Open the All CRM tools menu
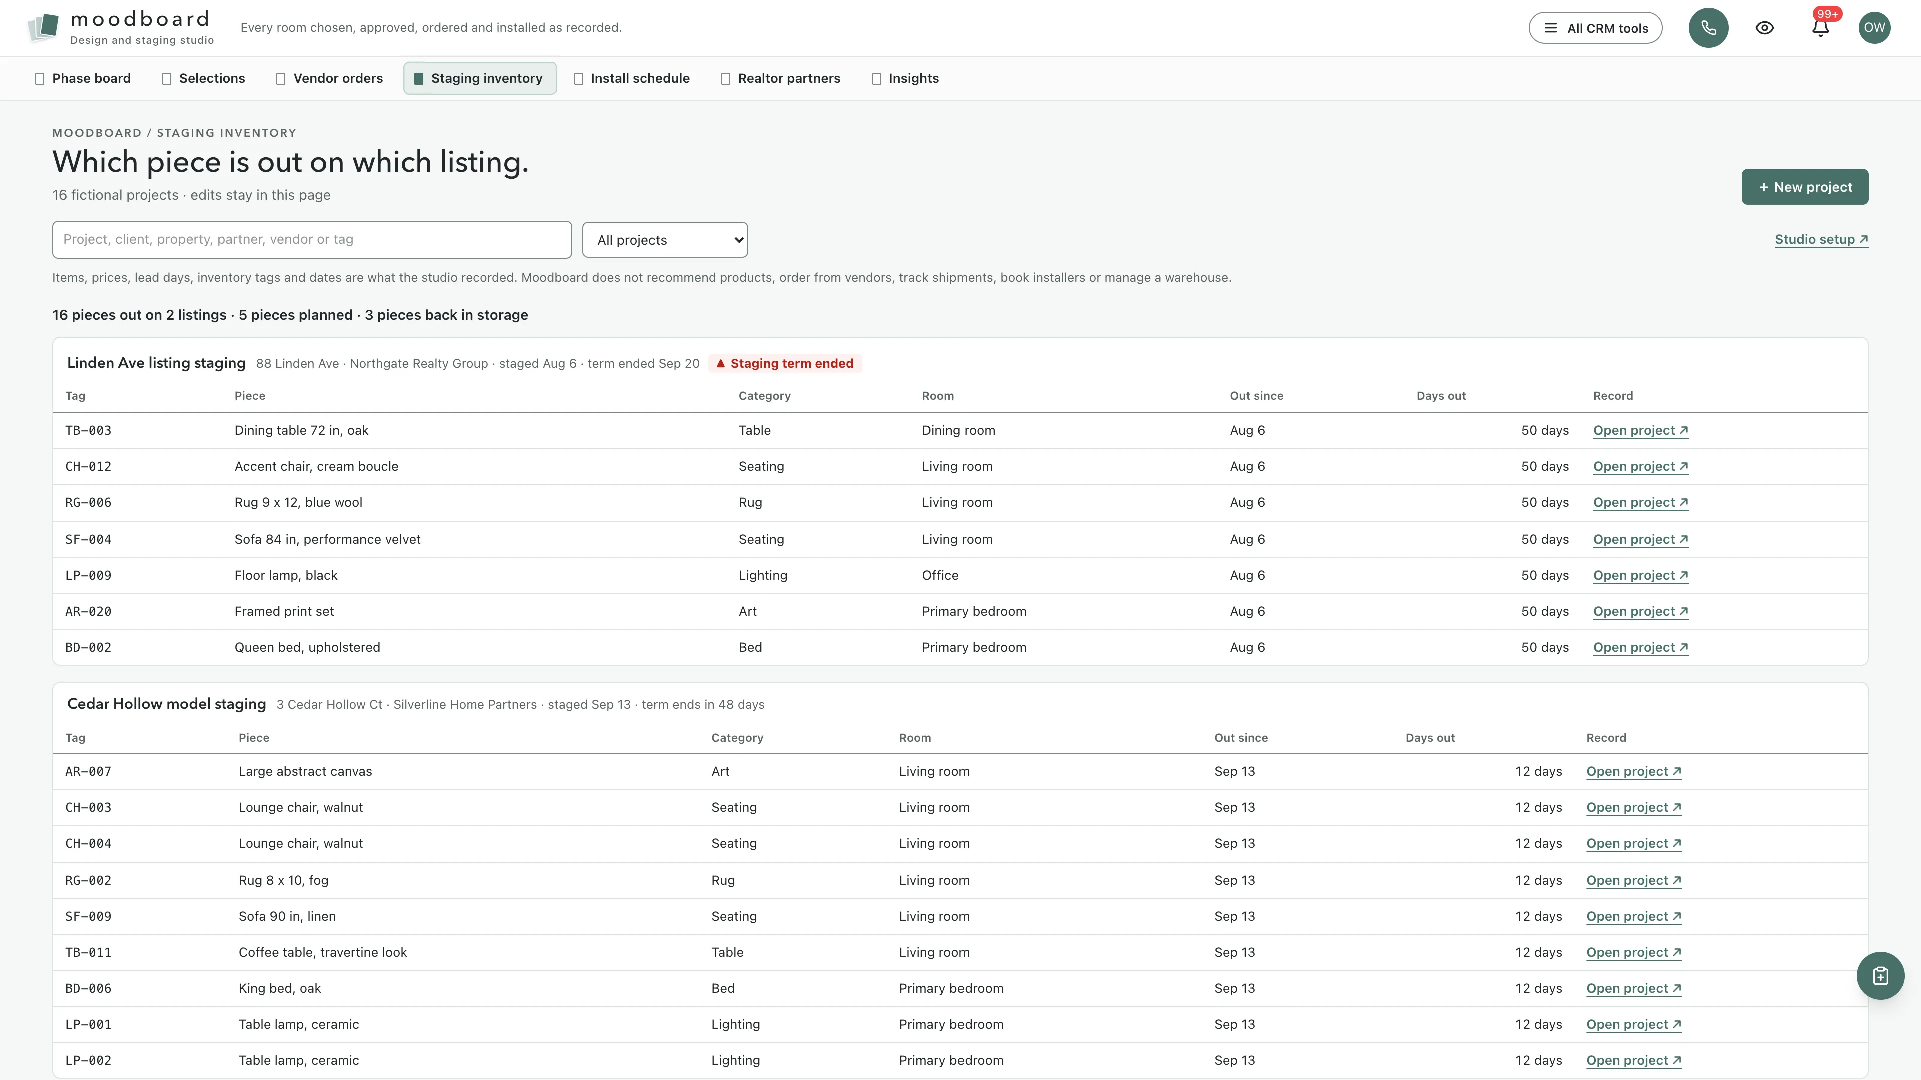 coord(1595,28)
